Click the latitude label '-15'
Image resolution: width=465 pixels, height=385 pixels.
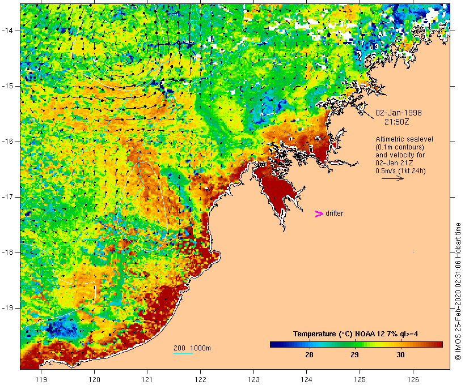point(7,86)
